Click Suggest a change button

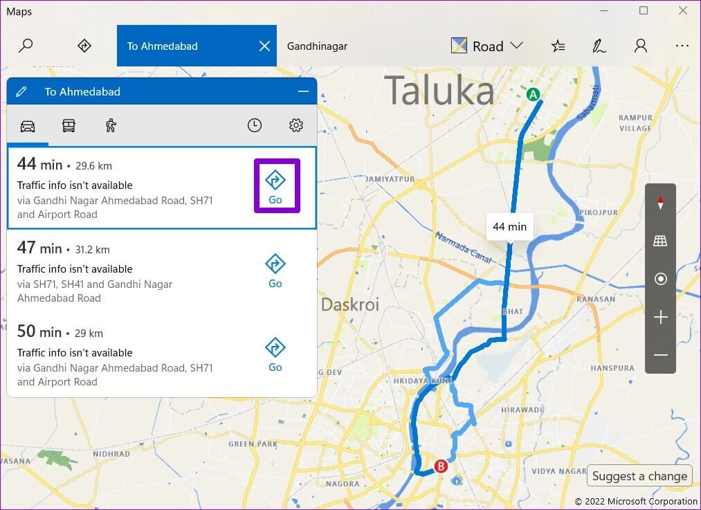[x=639, y=476]
